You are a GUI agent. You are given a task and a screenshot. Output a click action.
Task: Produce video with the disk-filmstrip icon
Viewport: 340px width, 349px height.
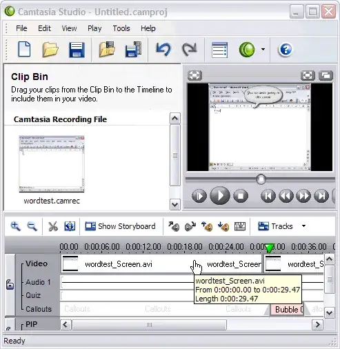tap(133, 49)
